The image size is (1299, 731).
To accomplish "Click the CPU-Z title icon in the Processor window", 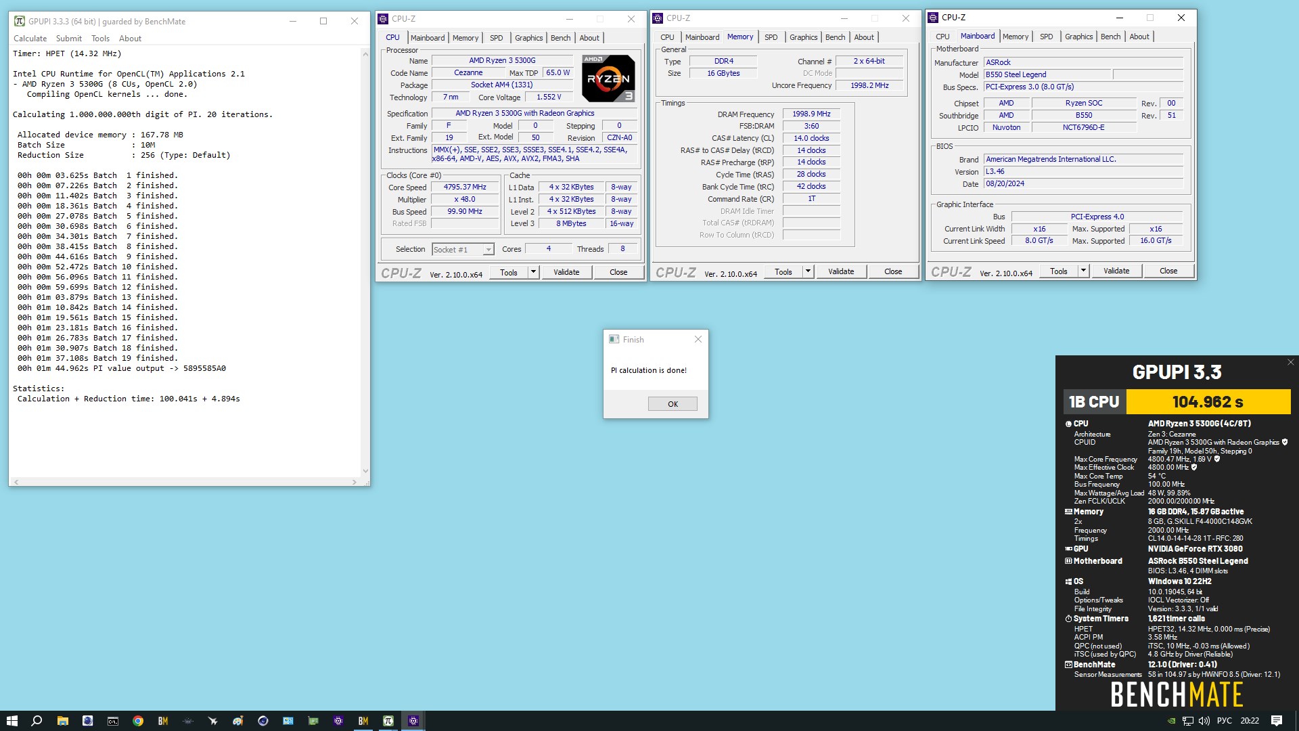I will tap(384, 19).
